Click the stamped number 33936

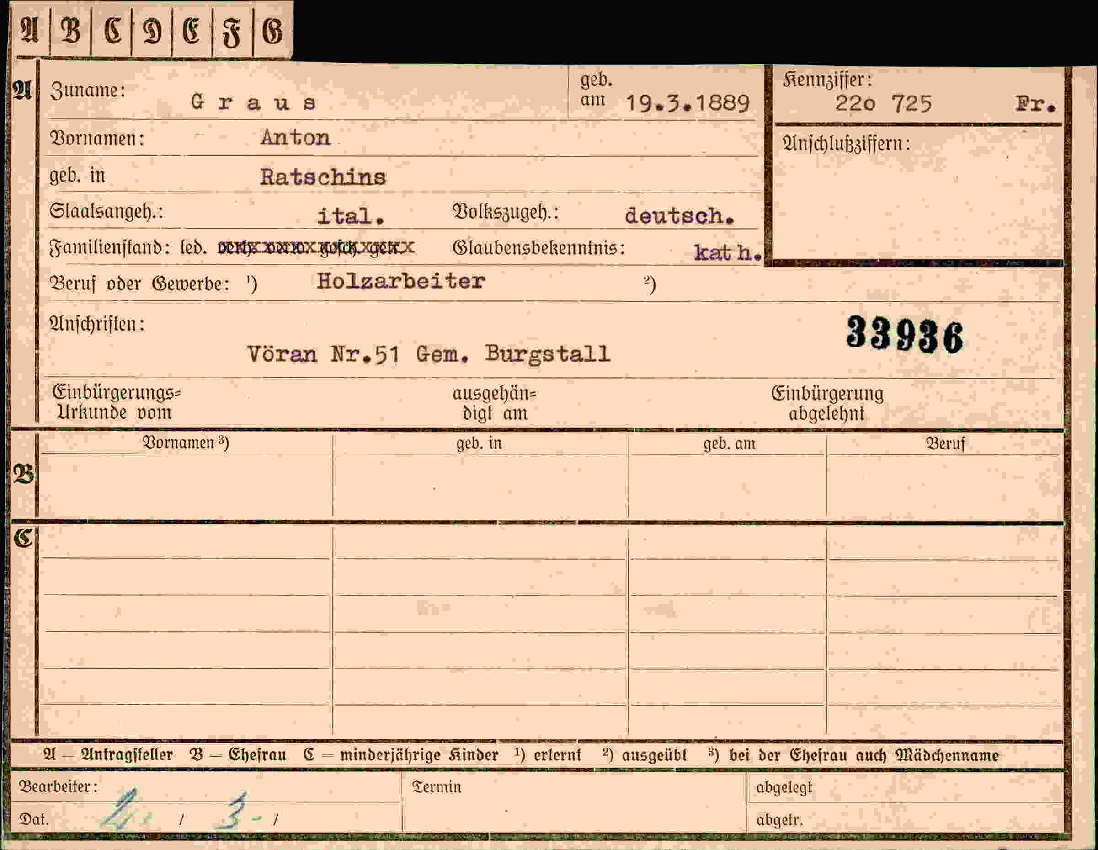tap(905, 335)
